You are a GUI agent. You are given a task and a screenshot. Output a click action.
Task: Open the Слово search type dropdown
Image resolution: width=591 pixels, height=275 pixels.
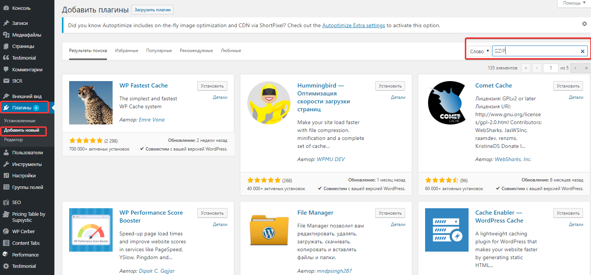click(x=479, y=51)
